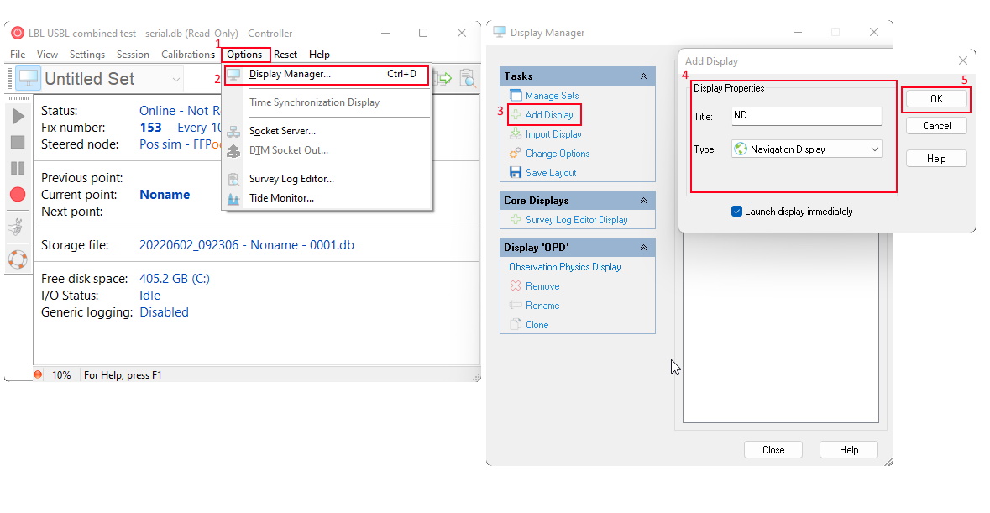Click the Manage Sets link

tap(553, 95)
